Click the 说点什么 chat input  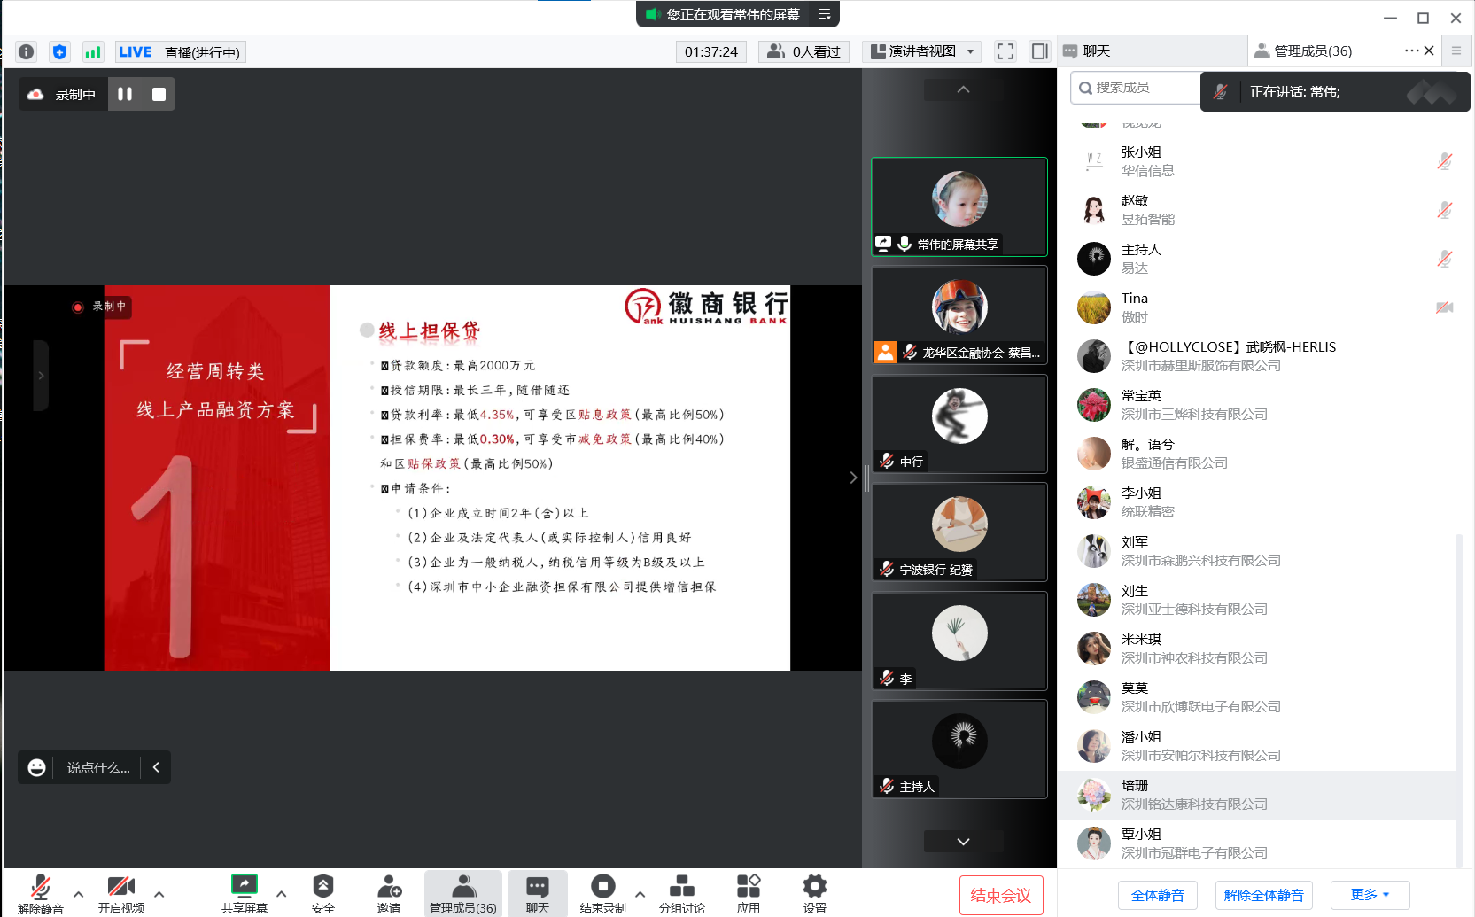coord(97,767)
